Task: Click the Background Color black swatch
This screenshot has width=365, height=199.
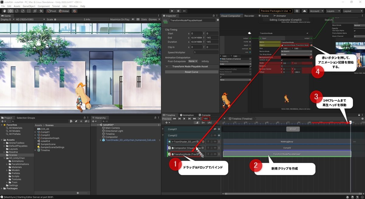Action: pyautogui.click(x=295, y=57)
